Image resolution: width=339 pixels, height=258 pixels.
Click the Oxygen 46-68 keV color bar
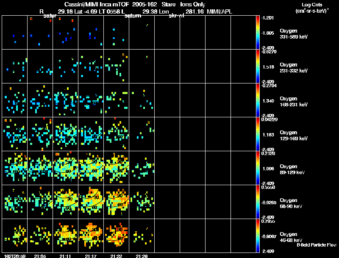click(258, 236)
